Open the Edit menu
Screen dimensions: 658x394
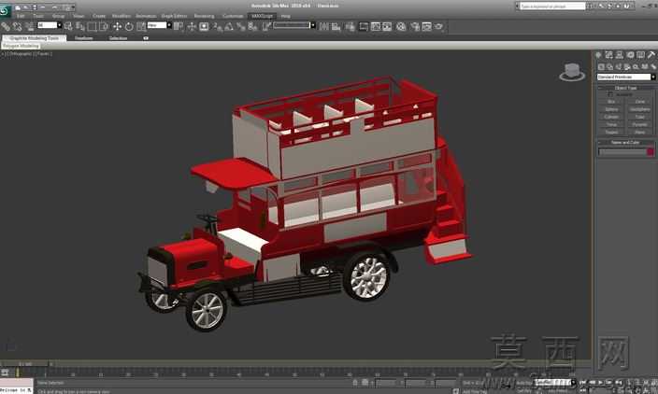(21, 16)
